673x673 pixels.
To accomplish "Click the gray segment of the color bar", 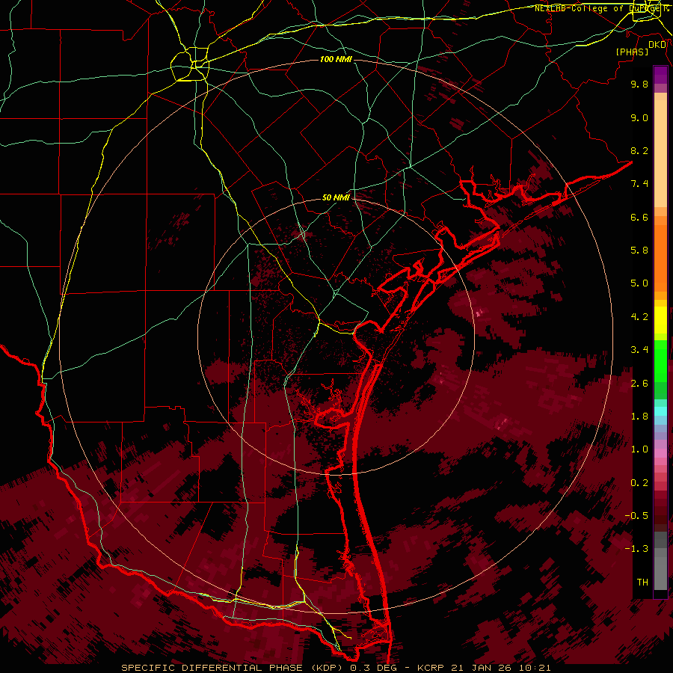I will pos(660,562).
